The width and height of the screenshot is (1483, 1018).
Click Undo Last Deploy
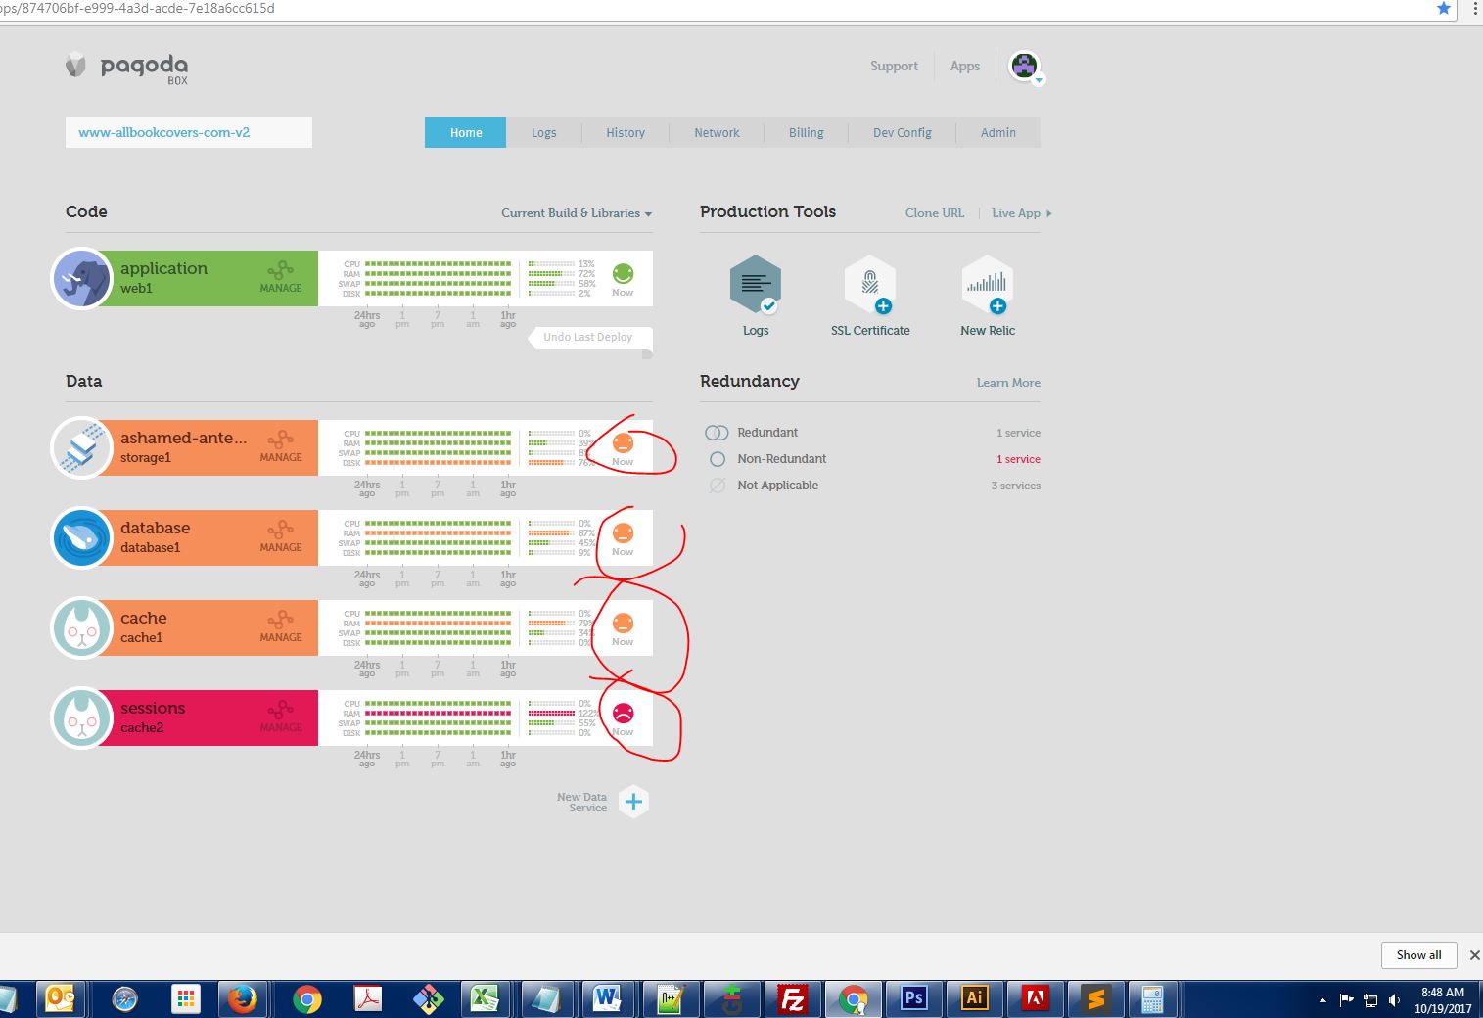click(588, 338)
